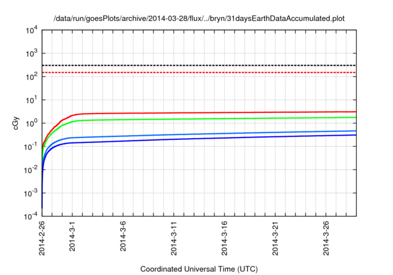Viewport: 393px width, 275px height.
Task: Click the 10^-1 y-axis tick label
Action: (31, 147)
